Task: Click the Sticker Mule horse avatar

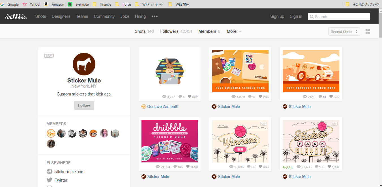Action: (84, 64)
